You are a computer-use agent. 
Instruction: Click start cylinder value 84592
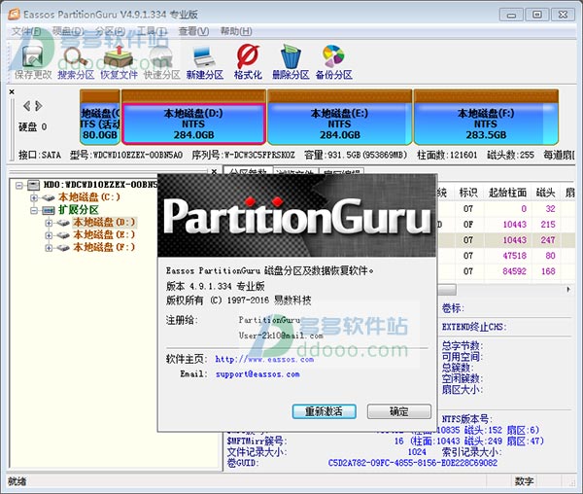[x=514, y=271]
